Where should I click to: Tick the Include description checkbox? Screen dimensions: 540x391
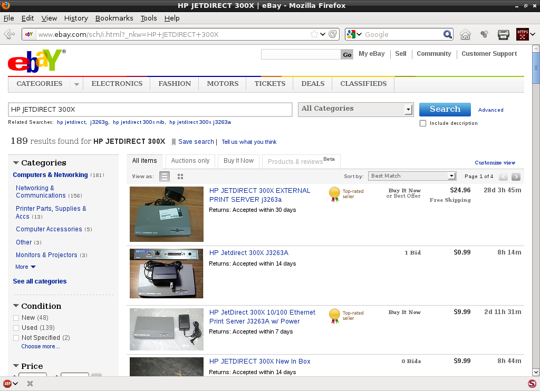pyautogui.click(x=423, y=123)
